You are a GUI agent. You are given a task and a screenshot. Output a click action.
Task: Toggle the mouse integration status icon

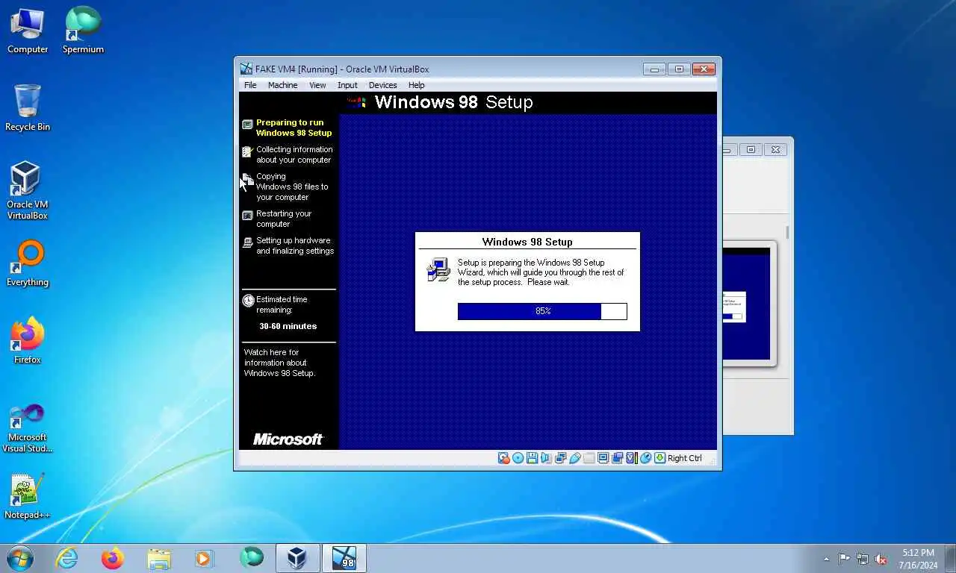[645, 458]
